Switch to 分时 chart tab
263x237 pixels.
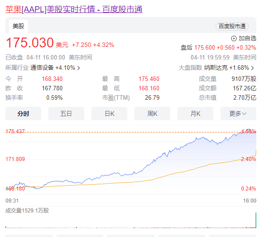click(23, 114)
